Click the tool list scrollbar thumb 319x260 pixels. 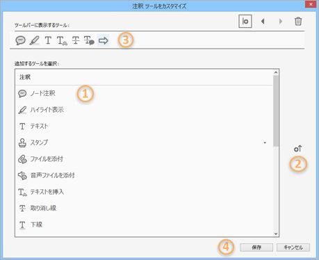pos(276,111)
